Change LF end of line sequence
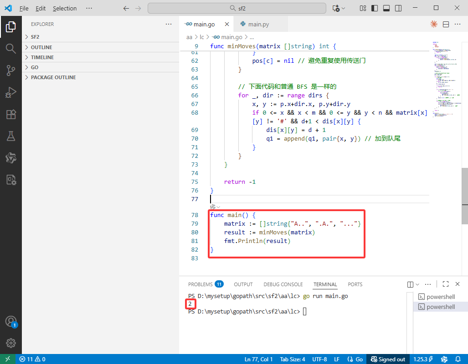The width and height of the screenshot is (468, 364). pos(337,359)
